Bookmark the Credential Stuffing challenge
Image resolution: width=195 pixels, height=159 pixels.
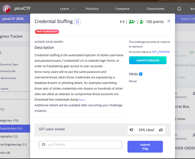click(x=77, y=22)
